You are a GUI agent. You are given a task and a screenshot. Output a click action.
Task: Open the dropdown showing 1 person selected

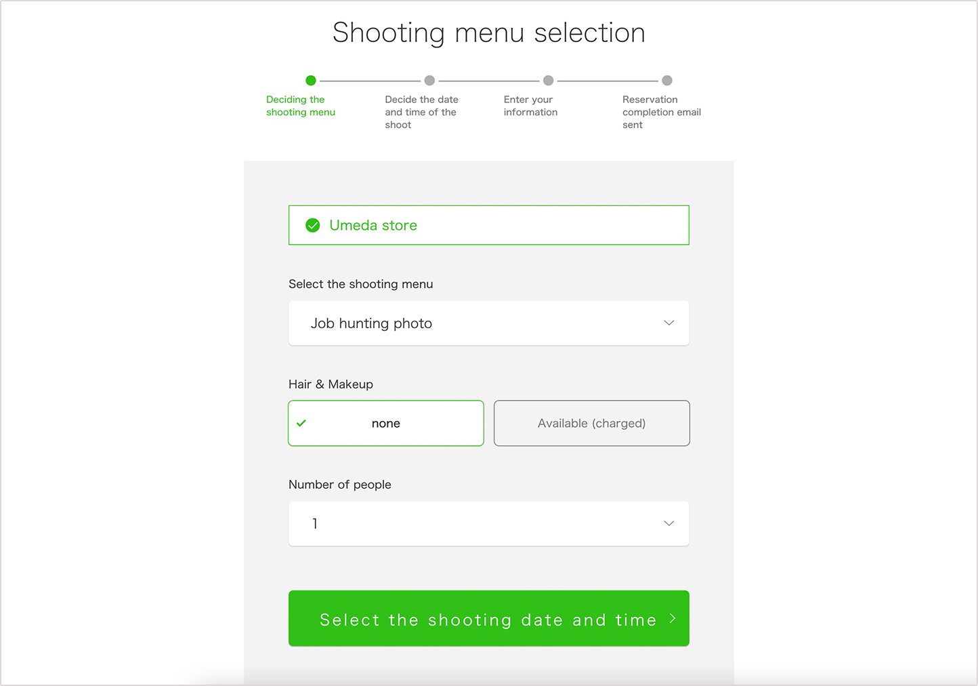pyautogui.click(x=488, y=523)
